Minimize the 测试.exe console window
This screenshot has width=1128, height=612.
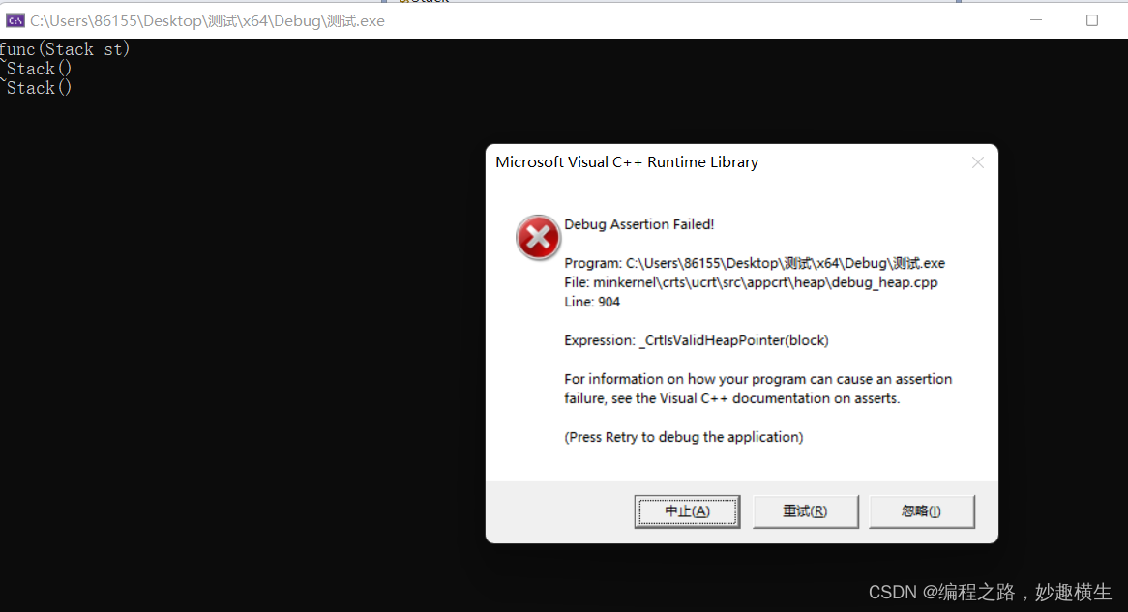1036,20
